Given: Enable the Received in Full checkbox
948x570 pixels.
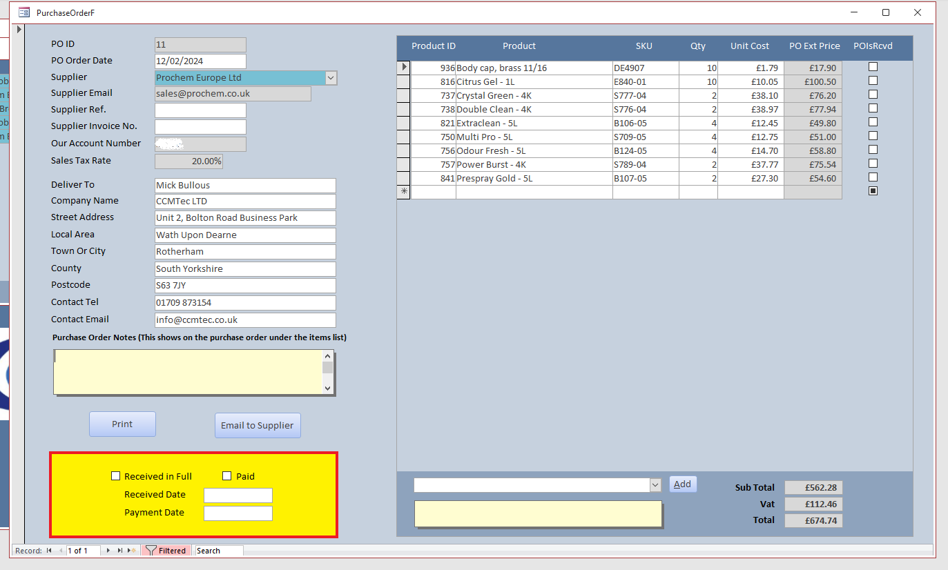Looking at the screenshot, I should point(115,475).
